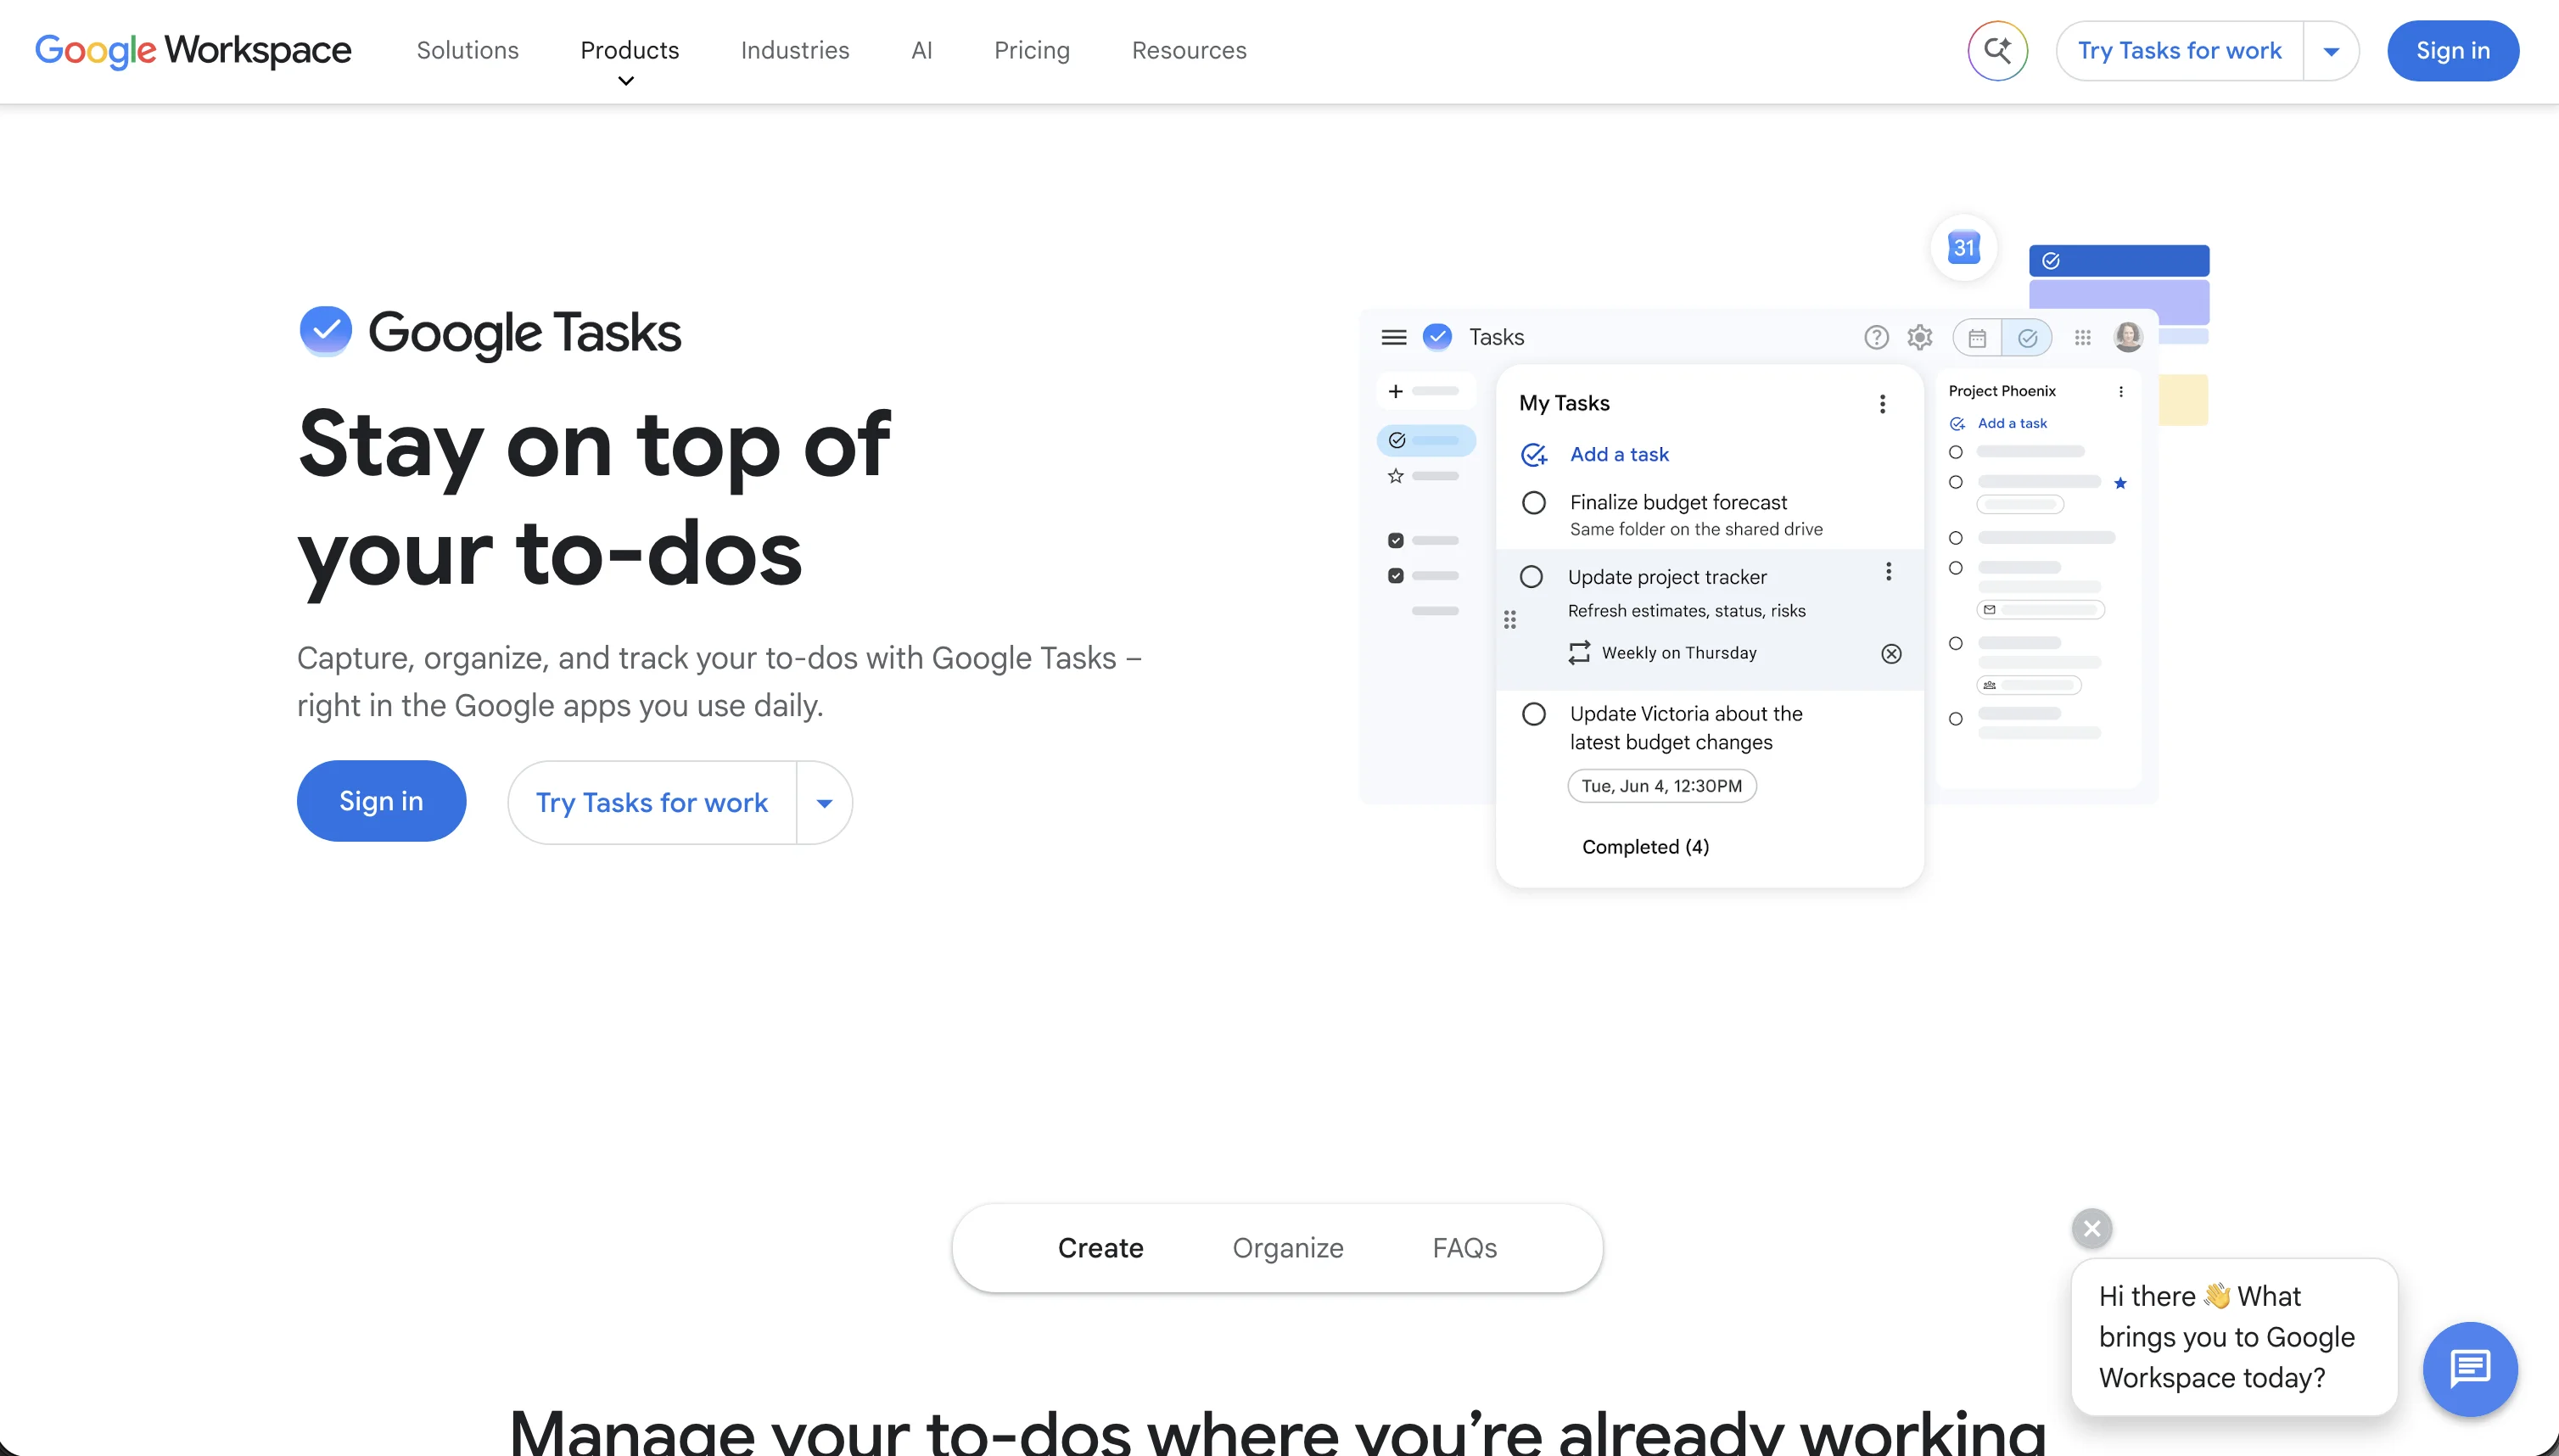Complete the starred Project Phoenix task circle
Viewport: 2559px width, 1456px height.
pos(1955,482)
